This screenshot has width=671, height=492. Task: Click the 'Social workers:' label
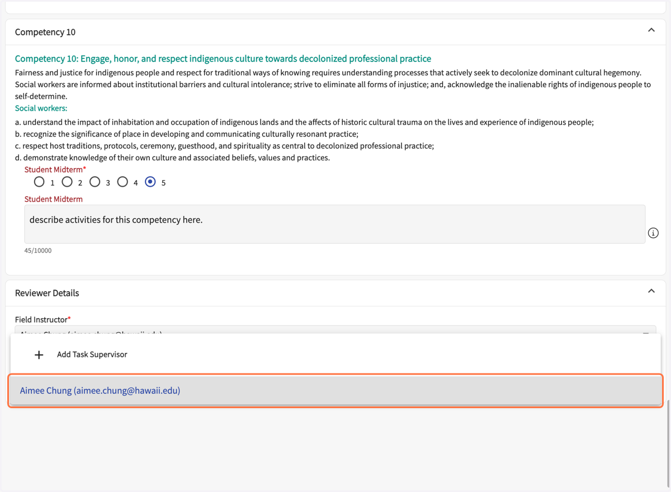[41, 108]
